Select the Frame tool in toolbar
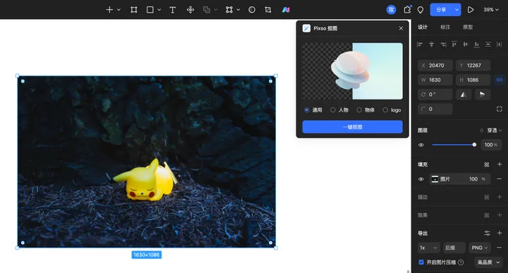Screen dimensions: 508x273 134,10
